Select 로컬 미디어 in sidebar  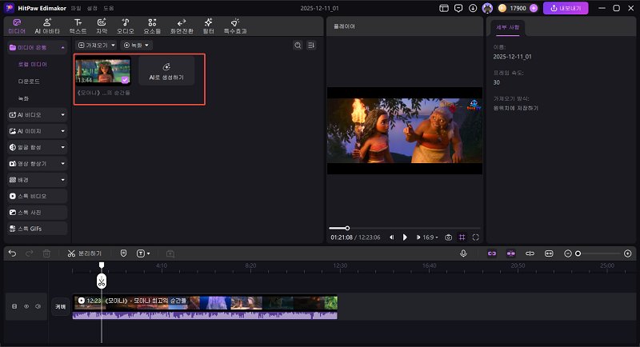pos(33,65)
